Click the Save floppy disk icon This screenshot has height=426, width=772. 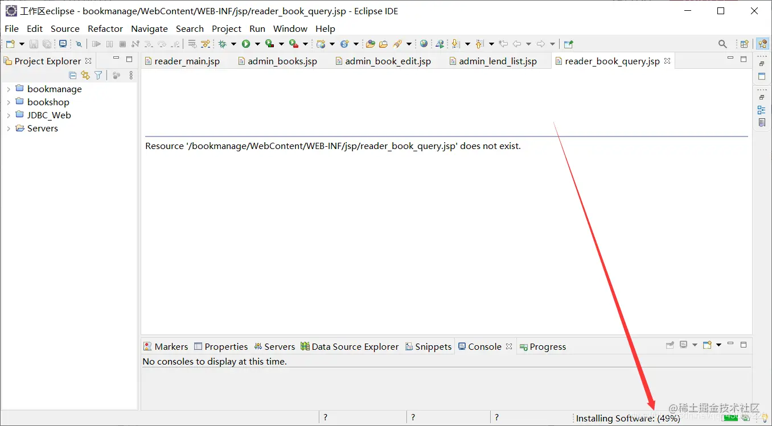click(34, 44)
